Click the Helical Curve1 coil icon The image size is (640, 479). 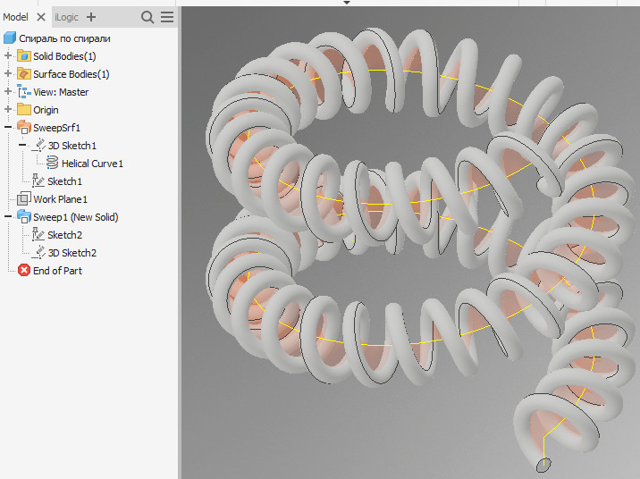pos(52,163)
